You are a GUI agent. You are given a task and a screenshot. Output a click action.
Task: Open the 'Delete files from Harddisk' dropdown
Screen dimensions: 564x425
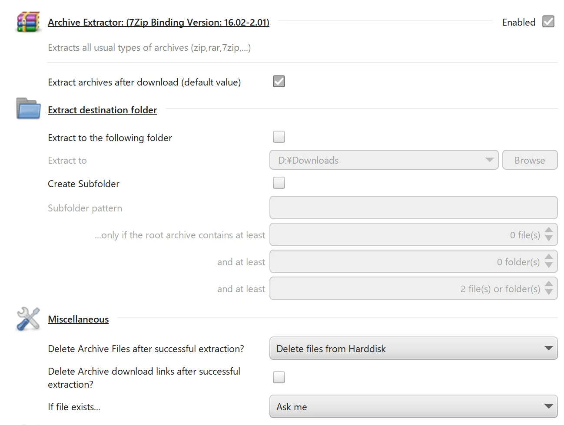click(413, 348)
